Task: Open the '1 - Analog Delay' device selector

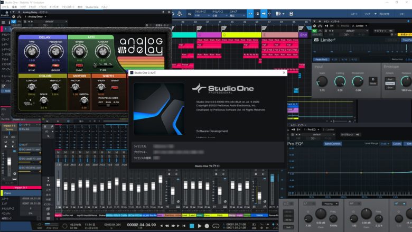Action: pyautogui.click(x=35, y=16)
